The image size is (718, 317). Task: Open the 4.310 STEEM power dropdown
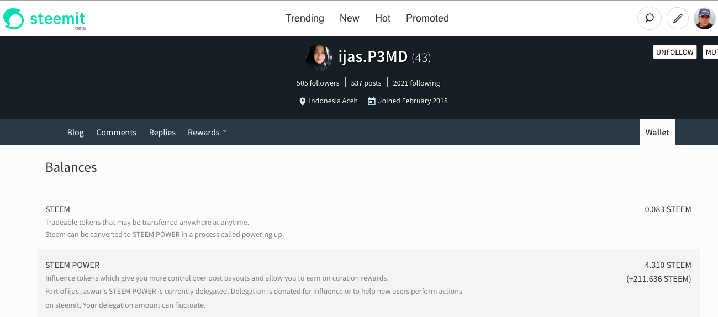668,265
